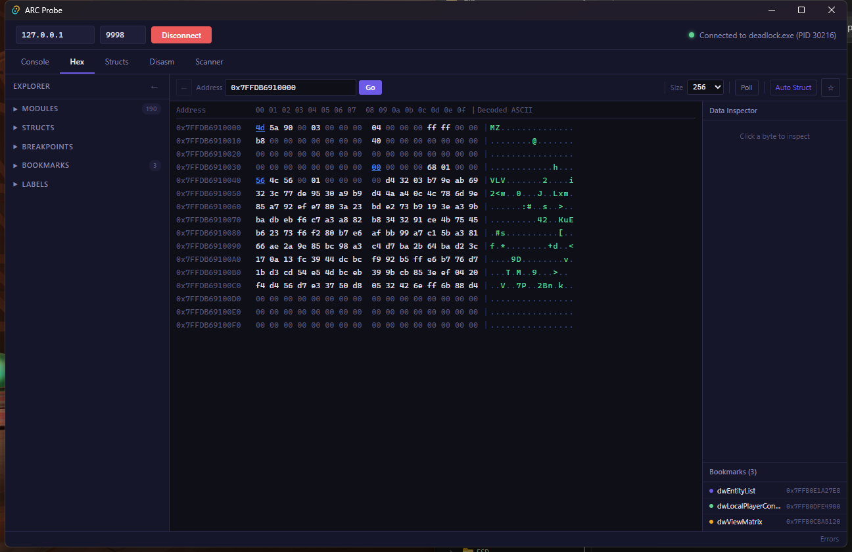Click byte 68 in row 0x7FFDB6910030

432,167
